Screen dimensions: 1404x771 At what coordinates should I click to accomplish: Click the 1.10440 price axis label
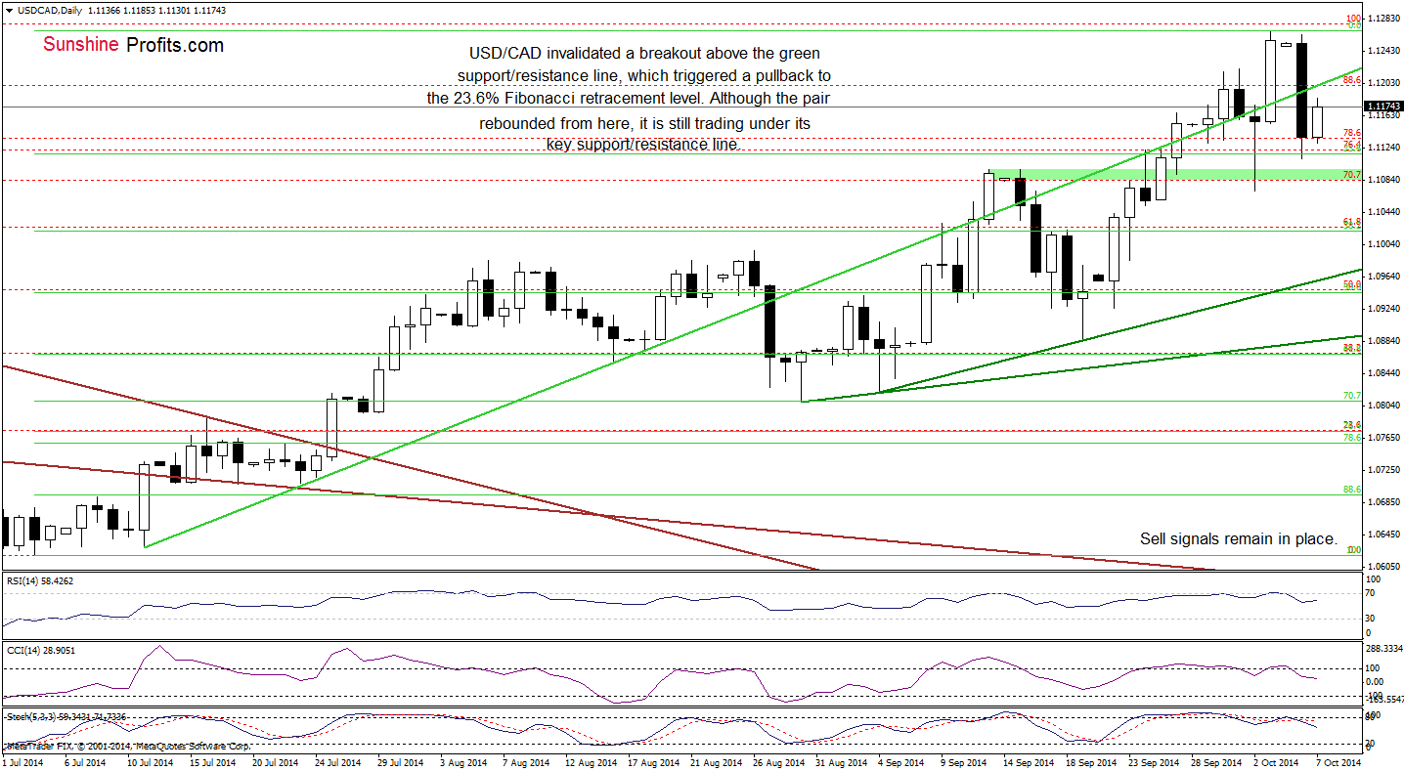coord(1383,212)
